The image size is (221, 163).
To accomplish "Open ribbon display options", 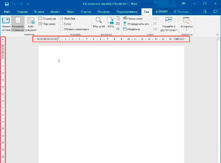I will [x=183, y=4].
